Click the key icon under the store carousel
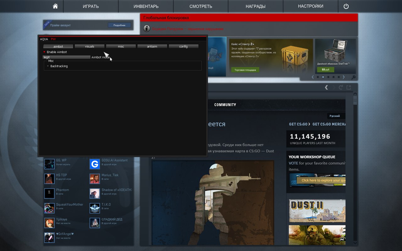Viewport: 402px width, 251px height. point(353,77)
